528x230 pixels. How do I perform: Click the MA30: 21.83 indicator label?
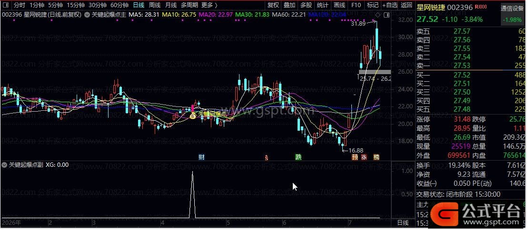(252, 15)
